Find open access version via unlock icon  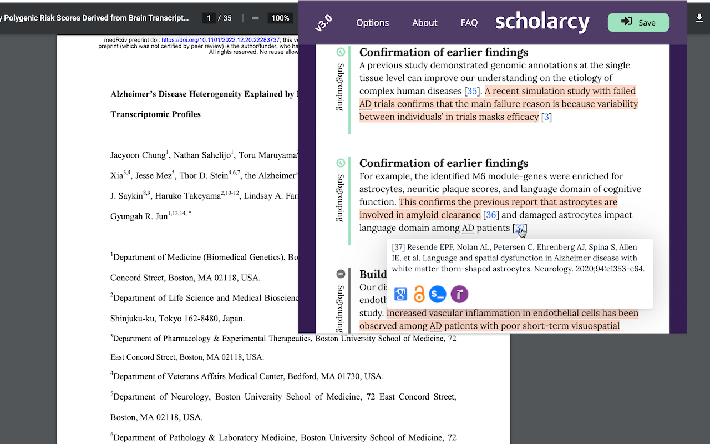coord(419,294)
